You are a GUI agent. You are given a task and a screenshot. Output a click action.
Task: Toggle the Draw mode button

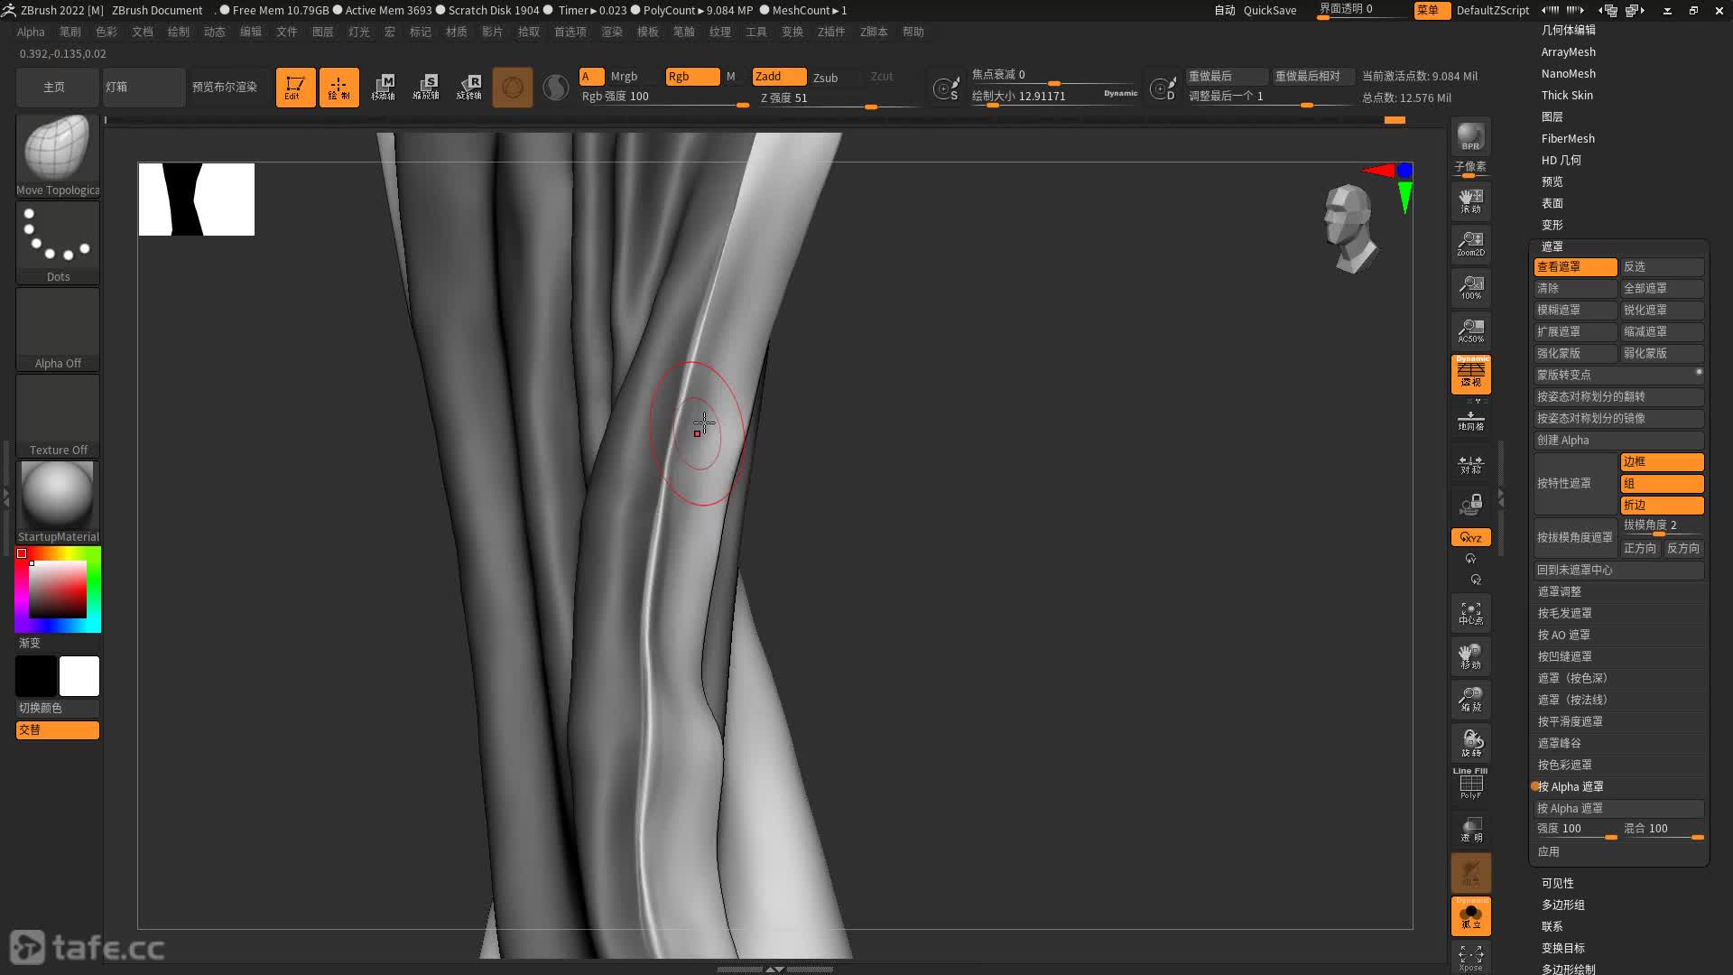point(338,88)
